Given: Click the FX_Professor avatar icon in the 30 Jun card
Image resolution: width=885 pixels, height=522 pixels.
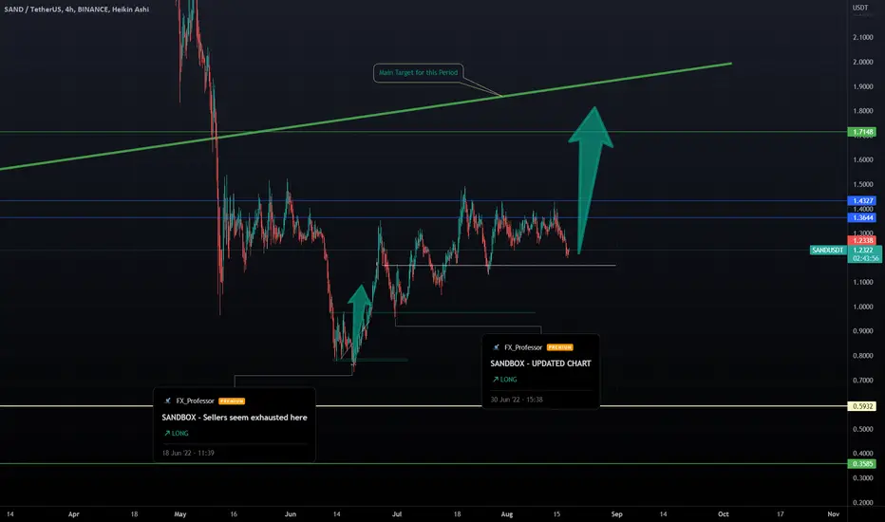Looking at the screenshot, I should tap(496, 347).
